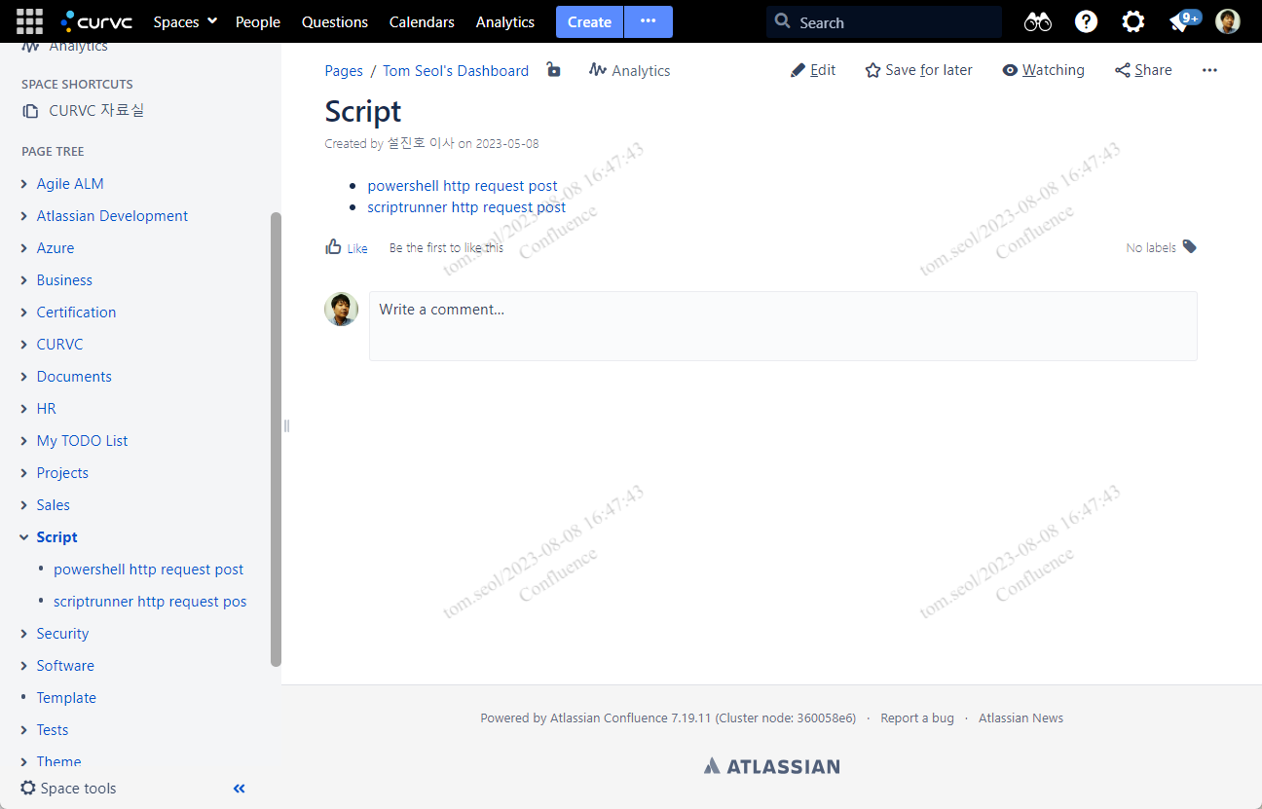Image resolution: width=1262 pixels, height=809 pixels.
Task: Expand the Agile ALM tree node
Action: tap(24, 184)
